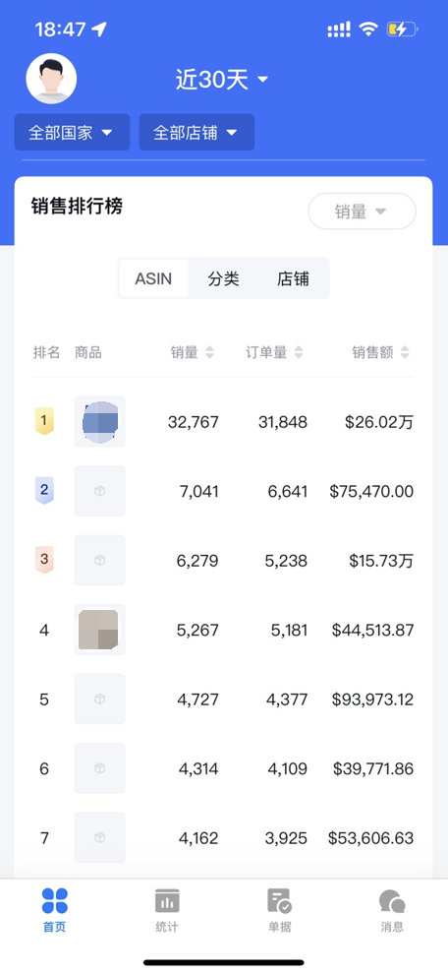Expand the 近30天 date range dropdown

222,80
